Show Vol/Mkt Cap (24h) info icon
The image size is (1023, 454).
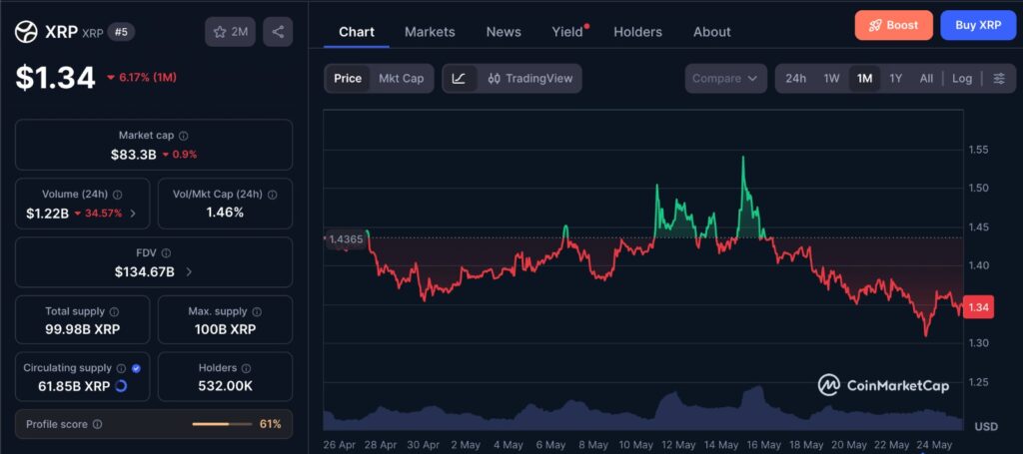pyautogui.click(x=272, y=195)
